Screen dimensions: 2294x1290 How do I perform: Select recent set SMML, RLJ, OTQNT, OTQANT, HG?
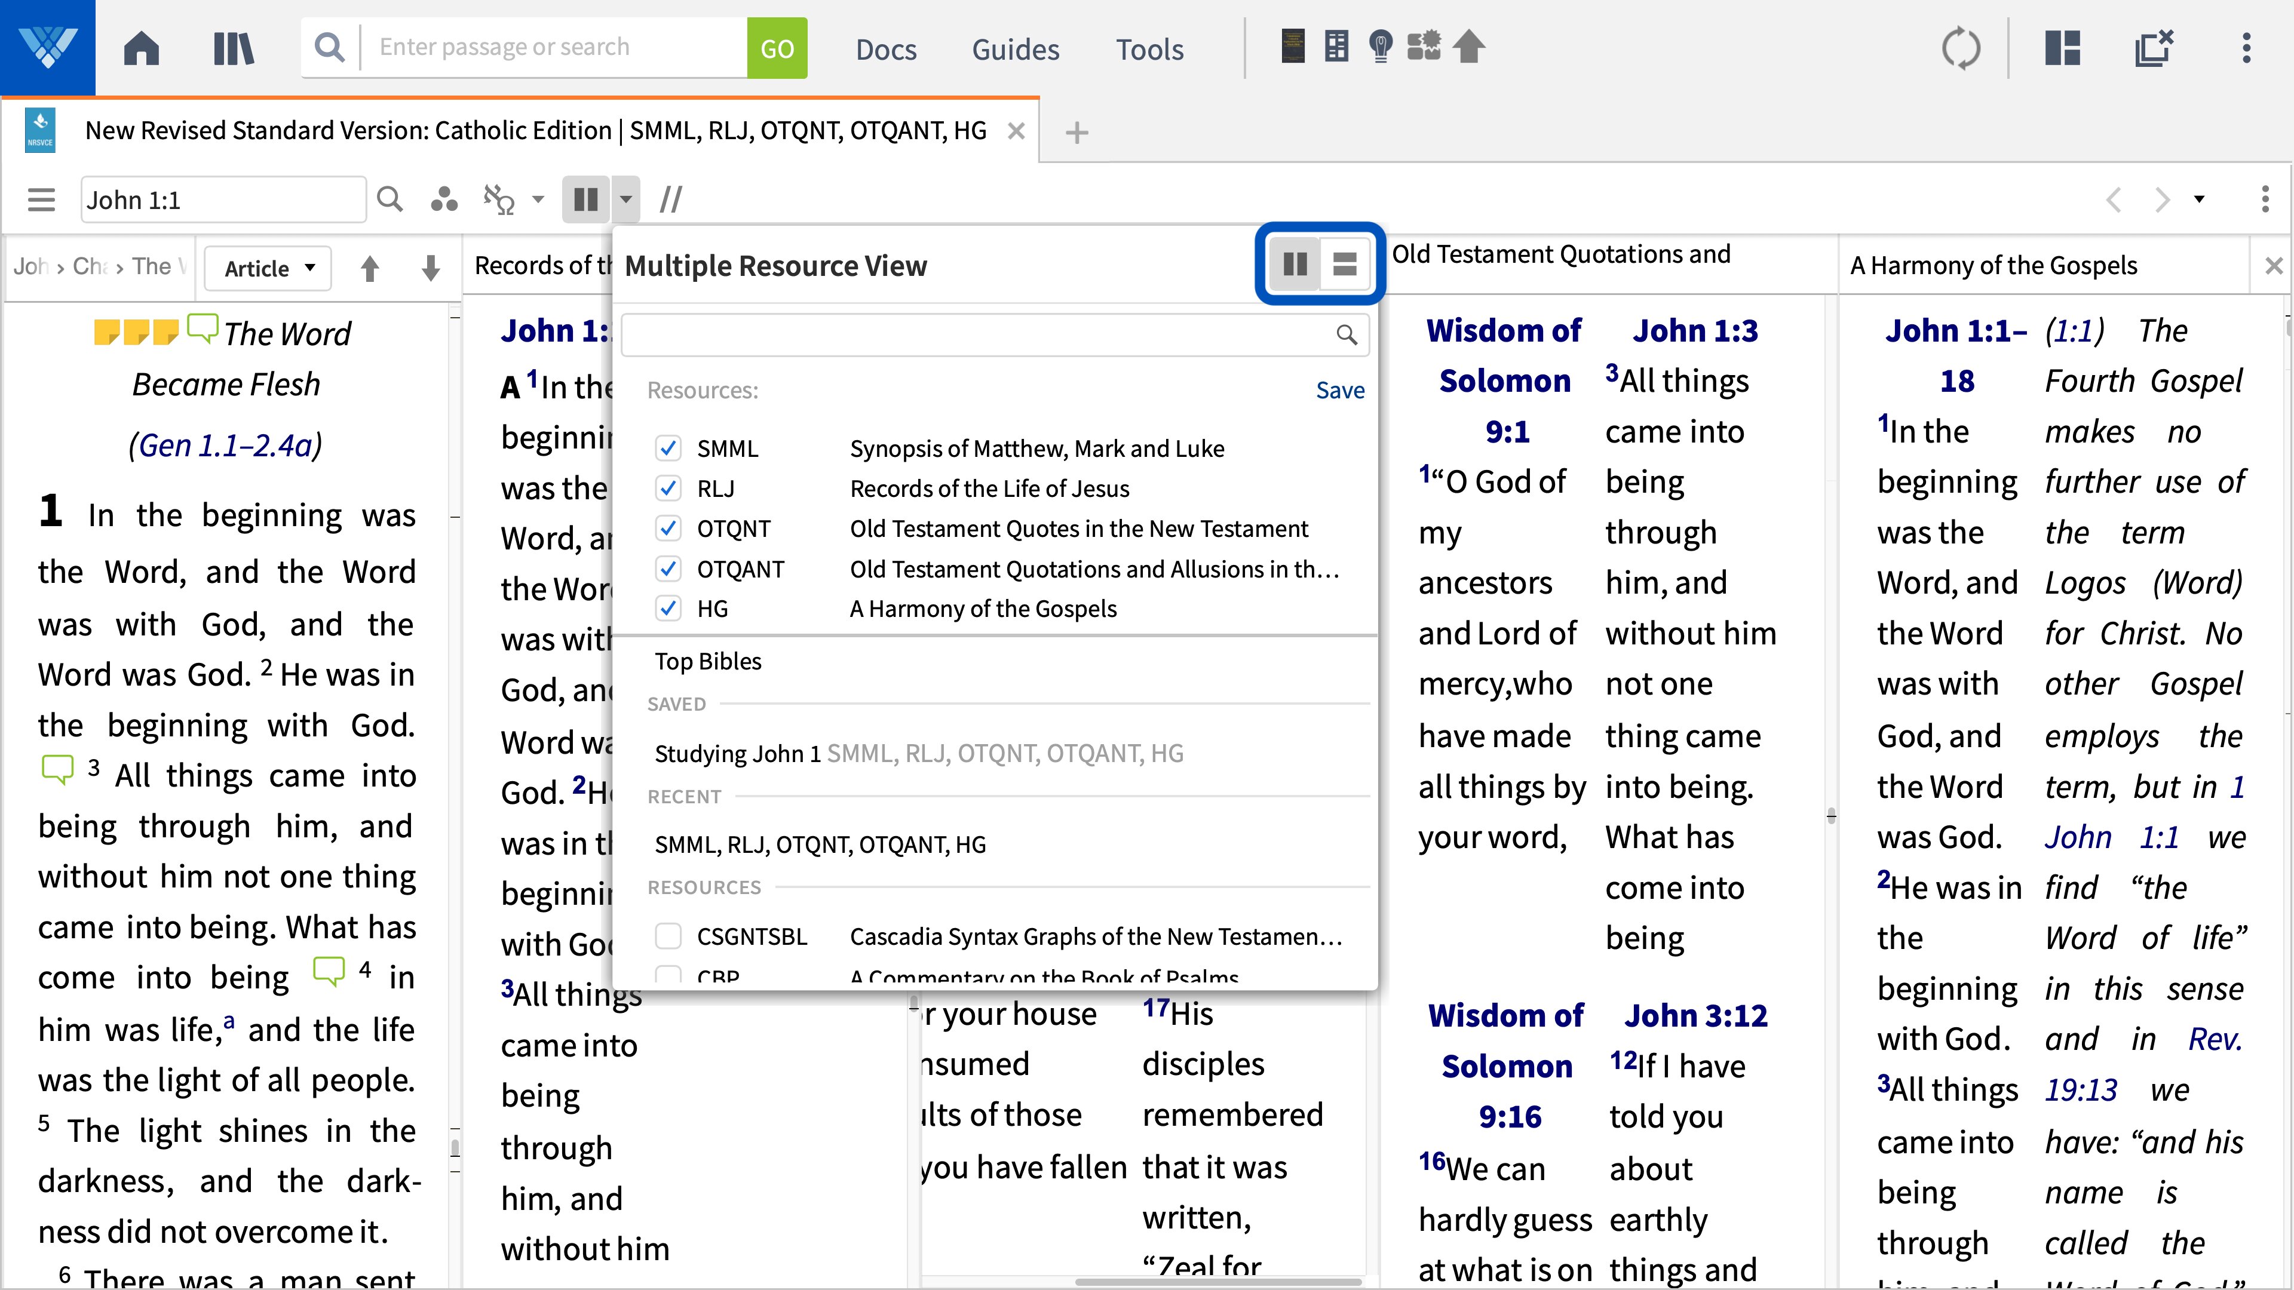[x=820, y=844]
